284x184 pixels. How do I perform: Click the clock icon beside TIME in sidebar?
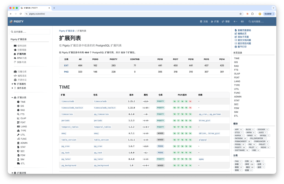coord(18,102)
